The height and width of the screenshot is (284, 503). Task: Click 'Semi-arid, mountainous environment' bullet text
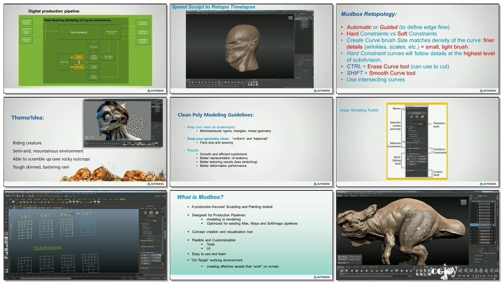click(x=48, y=151)
